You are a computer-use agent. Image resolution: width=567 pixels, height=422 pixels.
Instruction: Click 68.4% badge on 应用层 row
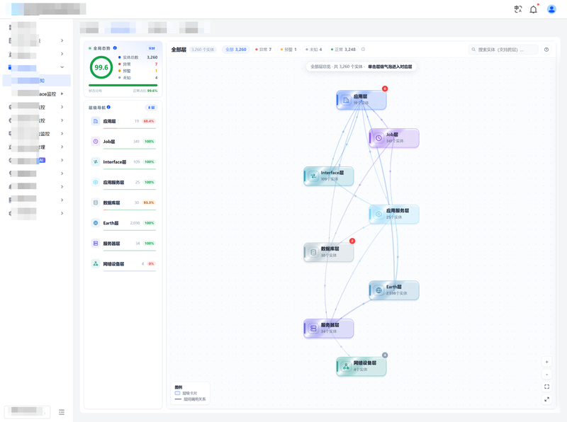(x=149, y=121)
